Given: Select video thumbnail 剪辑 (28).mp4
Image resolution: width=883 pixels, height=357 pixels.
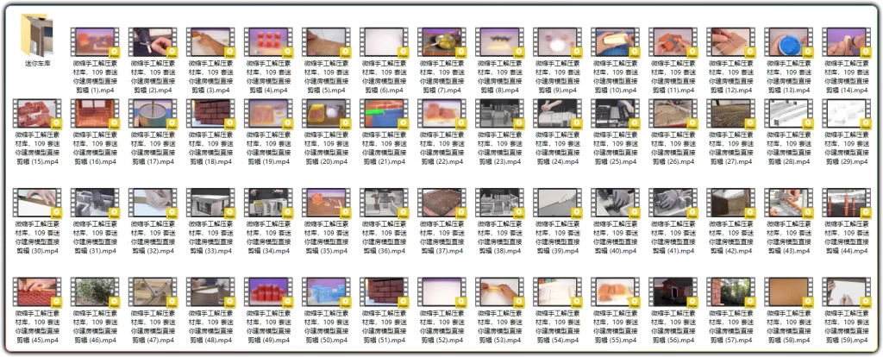Looking at the screenshot, I should 790,114.
